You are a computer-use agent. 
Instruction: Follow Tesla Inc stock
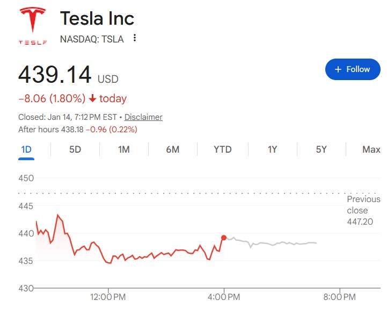pyautogui.click(x=352, y=69)
